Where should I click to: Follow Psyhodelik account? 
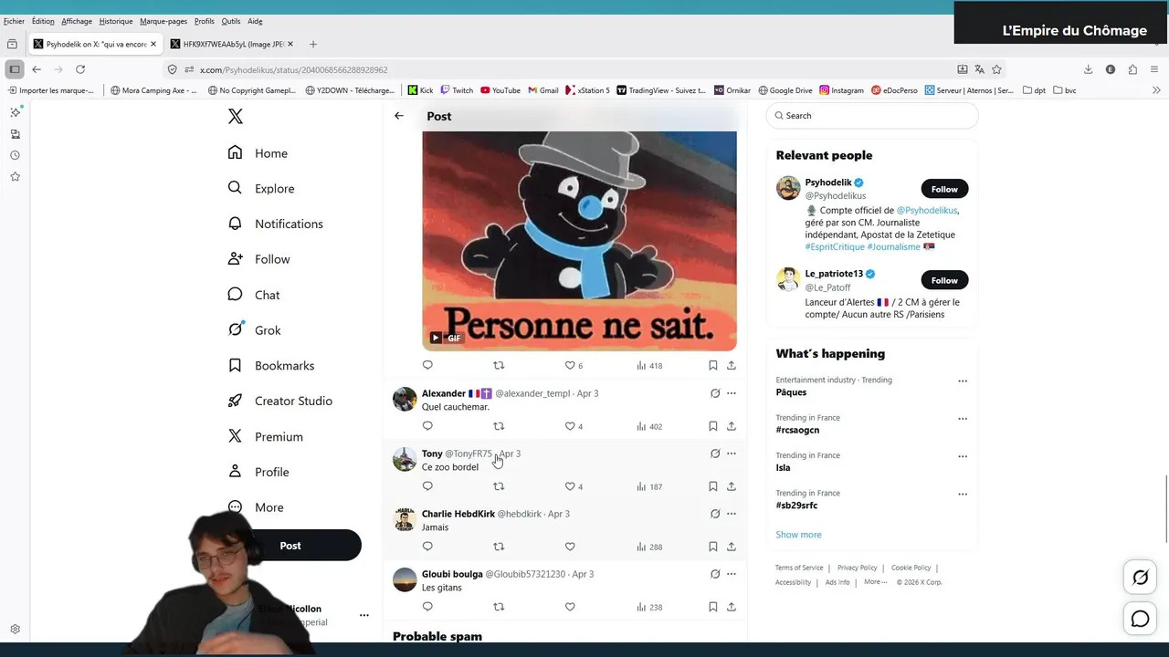(x=944, y=189)
